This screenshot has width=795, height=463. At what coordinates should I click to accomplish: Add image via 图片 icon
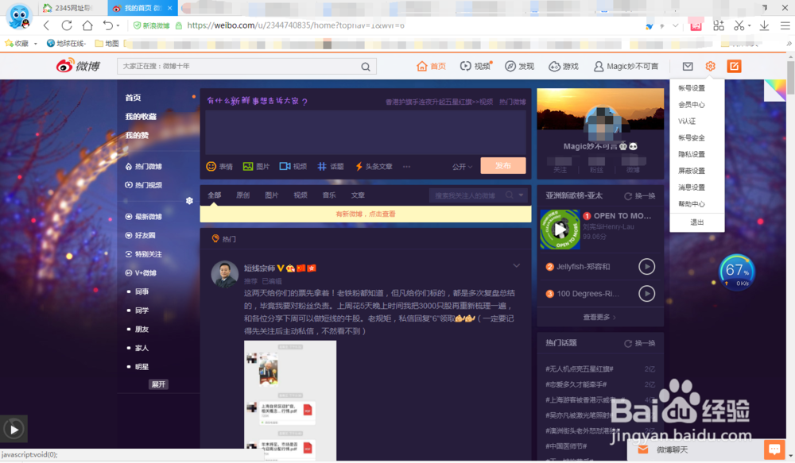point(256,166)
